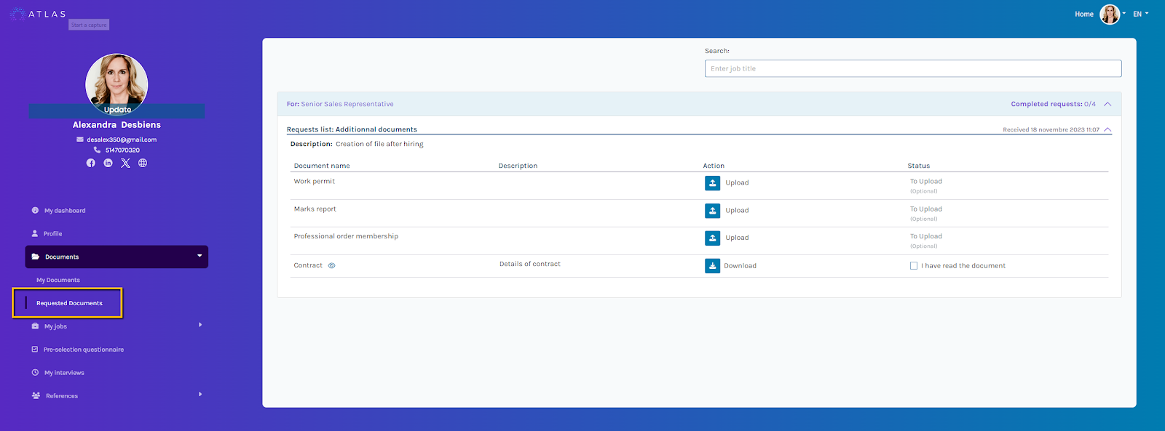The image size is (1165, 431).
Task: Click Update on the profile photo
Action: (117, 110)
